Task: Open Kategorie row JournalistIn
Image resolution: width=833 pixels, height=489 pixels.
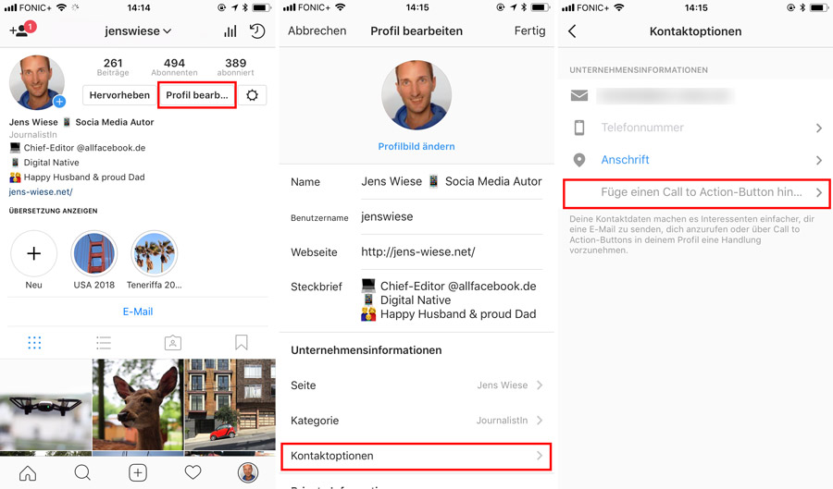Action: pos(416,421)
